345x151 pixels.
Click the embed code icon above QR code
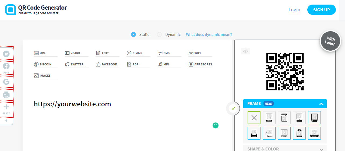[x=245, y=51]
